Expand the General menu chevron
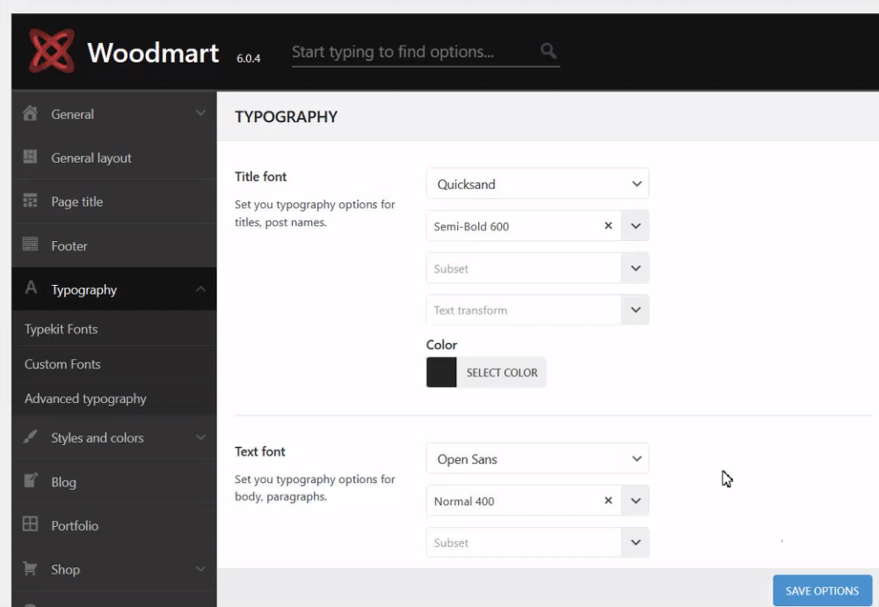 click(200, 113)
